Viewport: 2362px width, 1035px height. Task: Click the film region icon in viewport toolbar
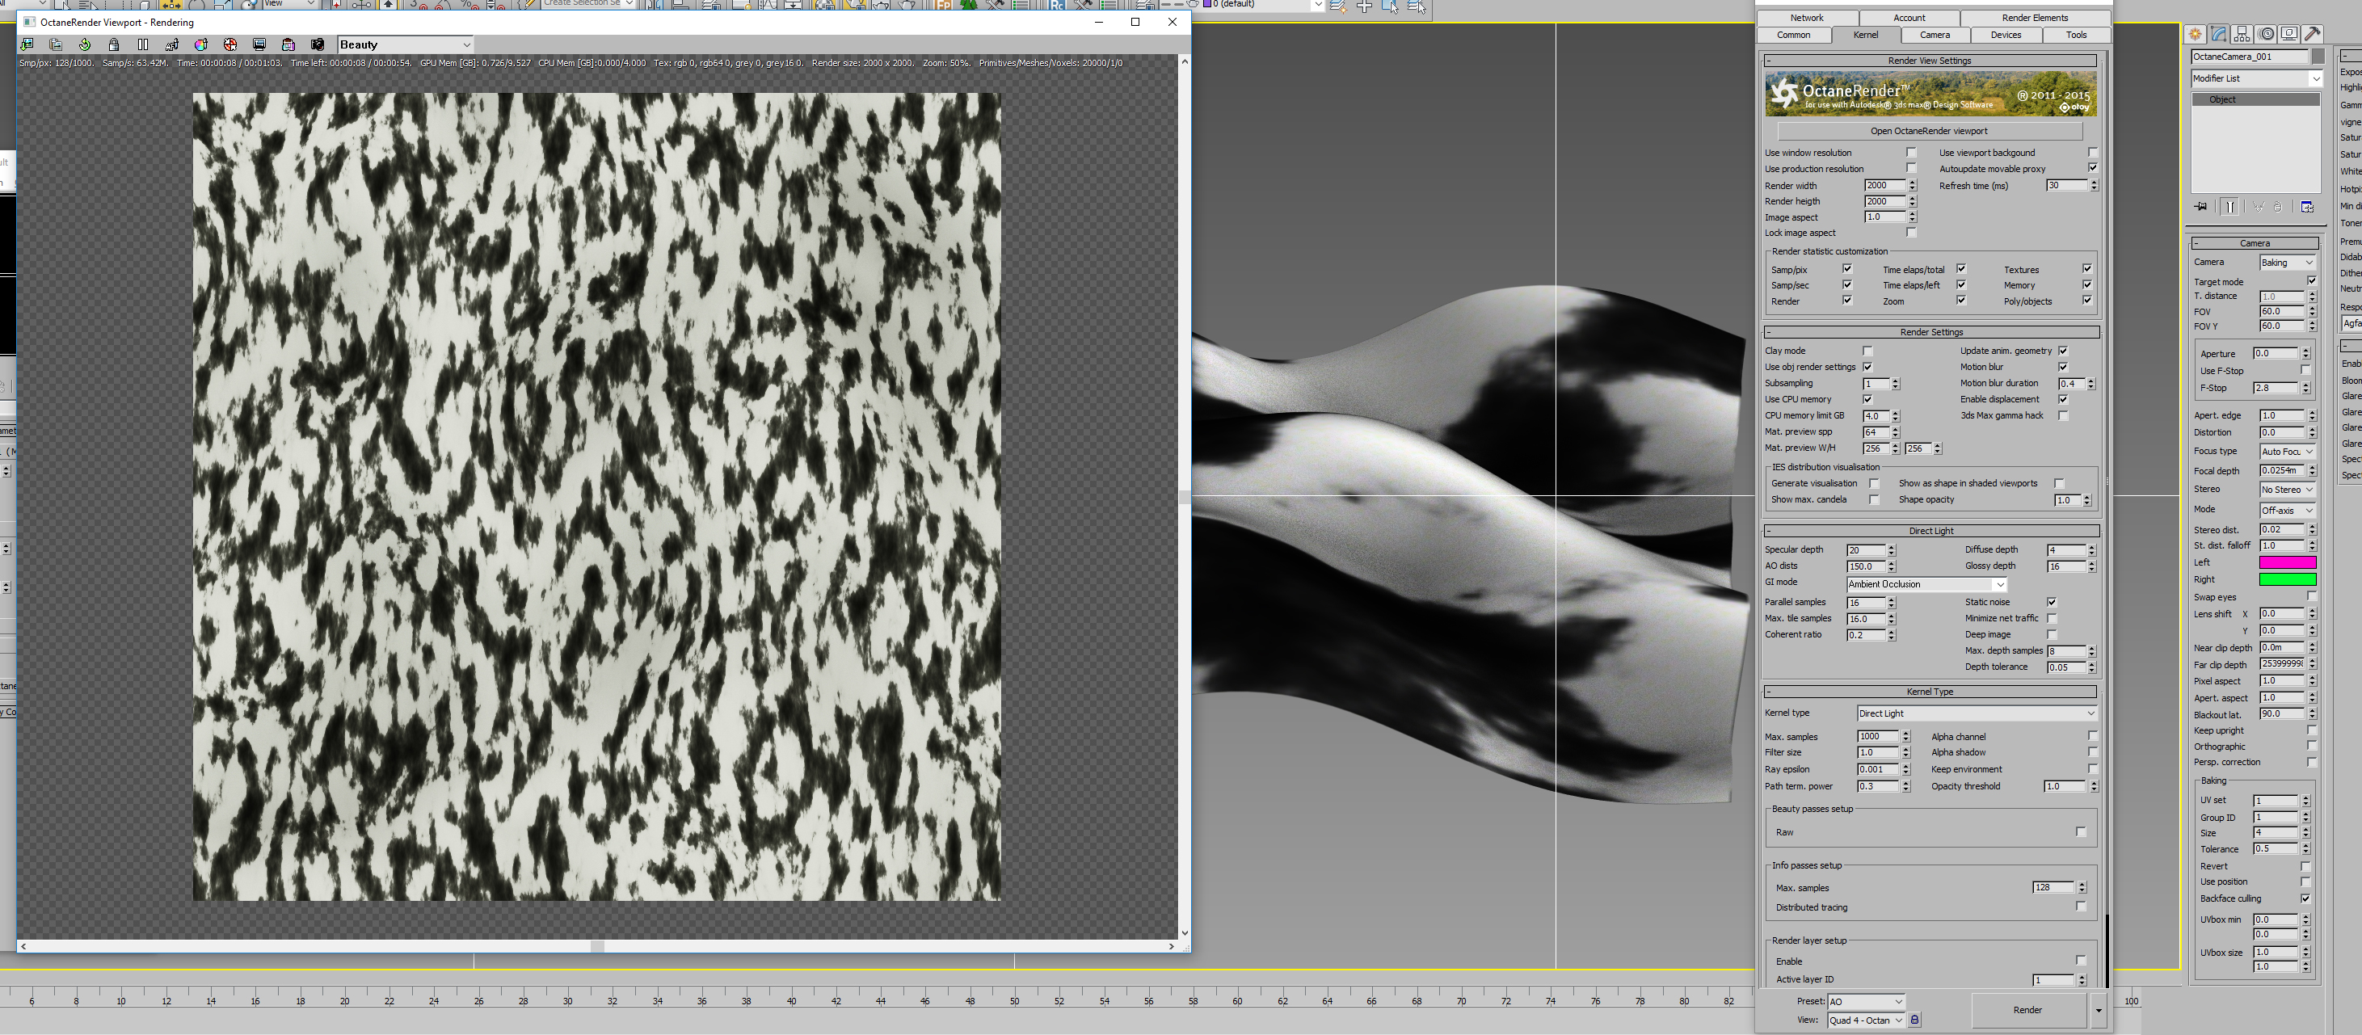click(288, 44)
